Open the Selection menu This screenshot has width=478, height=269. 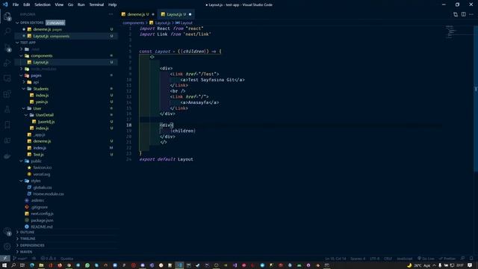tap(43, 4)
